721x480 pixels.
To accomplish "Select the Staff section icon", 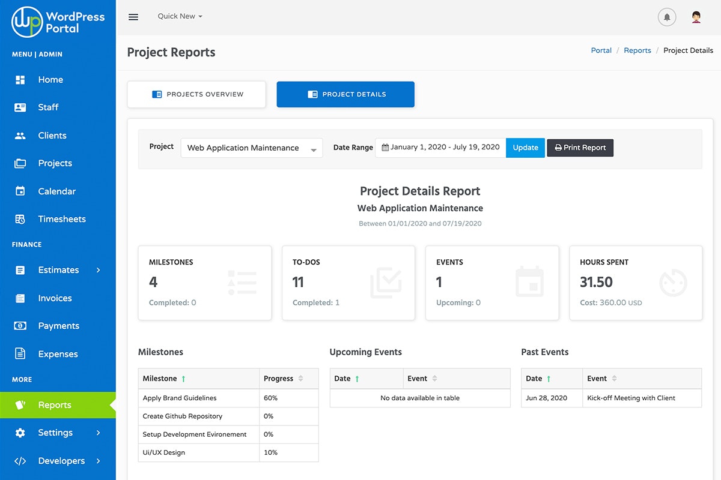I will click(x=20, y=107).
